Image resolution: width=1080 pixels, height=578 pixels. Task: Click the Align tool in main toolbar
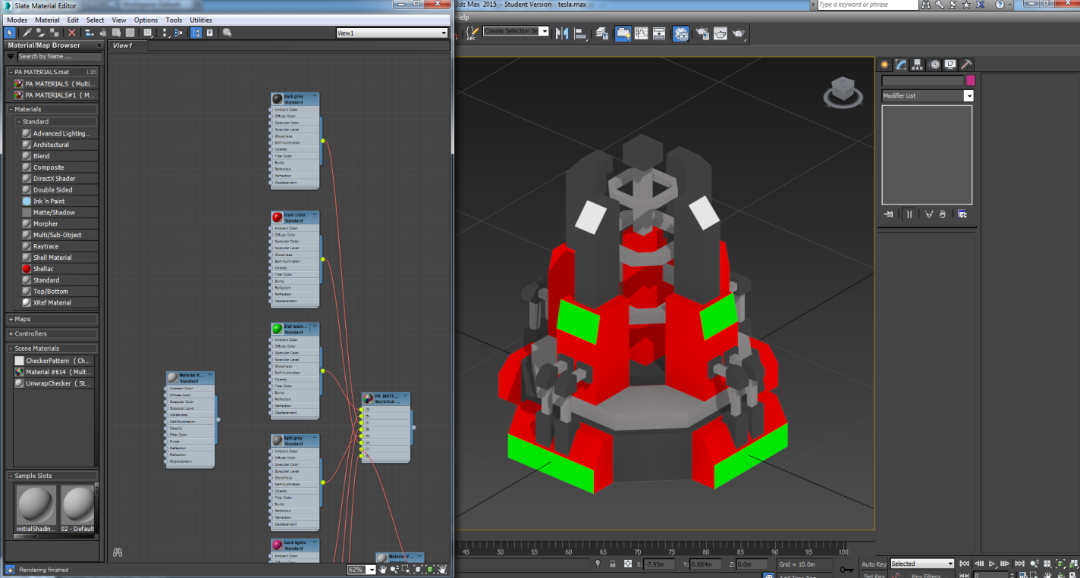point(581,33)
